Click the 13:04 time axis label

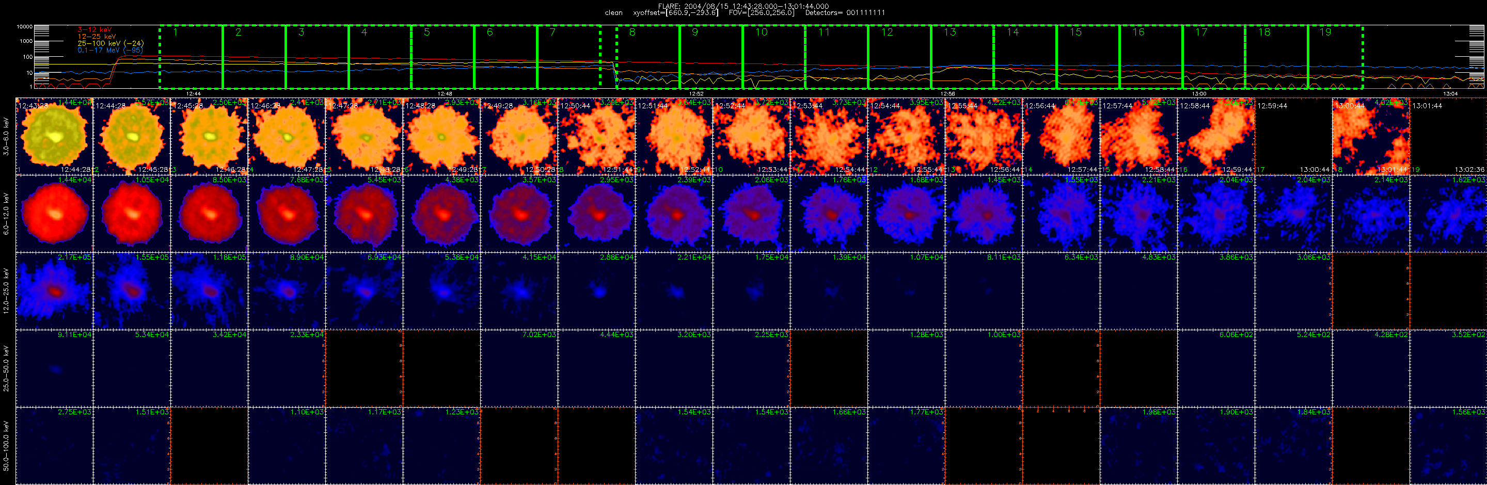point(1450,93)
